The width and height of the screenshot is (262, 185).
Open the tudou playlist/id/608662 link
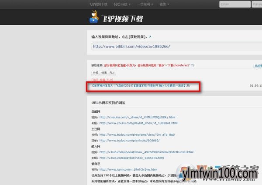coord(130,141)
